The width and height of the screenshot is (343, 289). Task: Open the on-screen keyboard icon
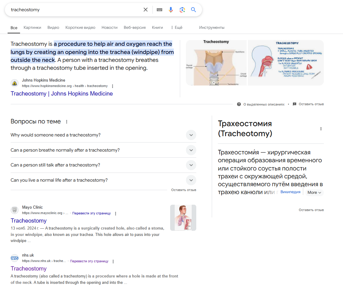tap(159, 10)
